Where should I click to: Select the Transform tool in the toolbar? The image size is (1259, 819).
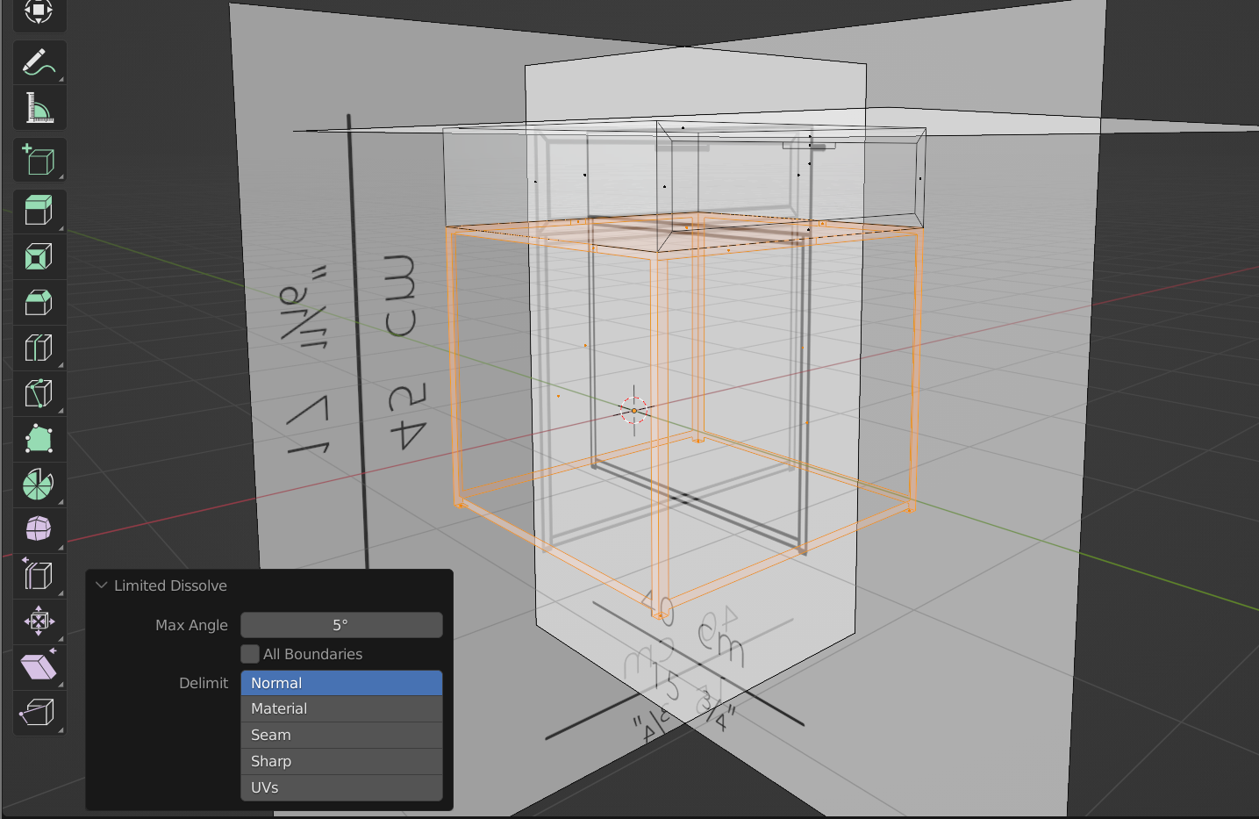tap(39, 12)
